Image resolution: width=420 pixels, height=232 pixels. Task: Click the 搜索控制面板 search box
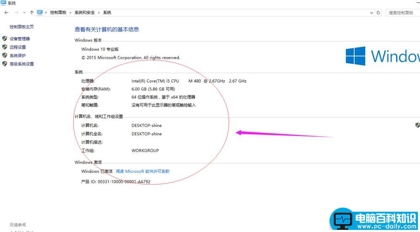click(x=403, y=13)
